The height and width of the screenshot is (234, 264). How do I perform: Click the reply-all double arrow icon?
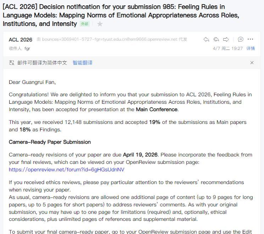[216, 40]
